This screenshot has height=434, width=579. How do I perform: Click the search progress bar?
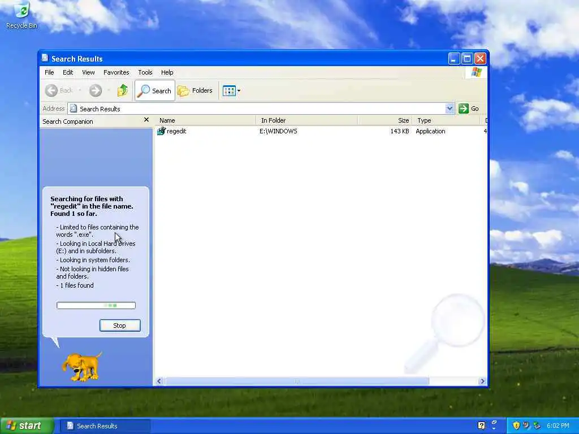(96, 305)
